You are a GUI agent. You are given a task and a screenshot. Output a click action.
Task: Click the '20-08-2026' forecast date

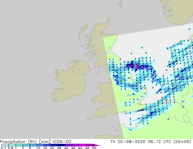[131, 142]
